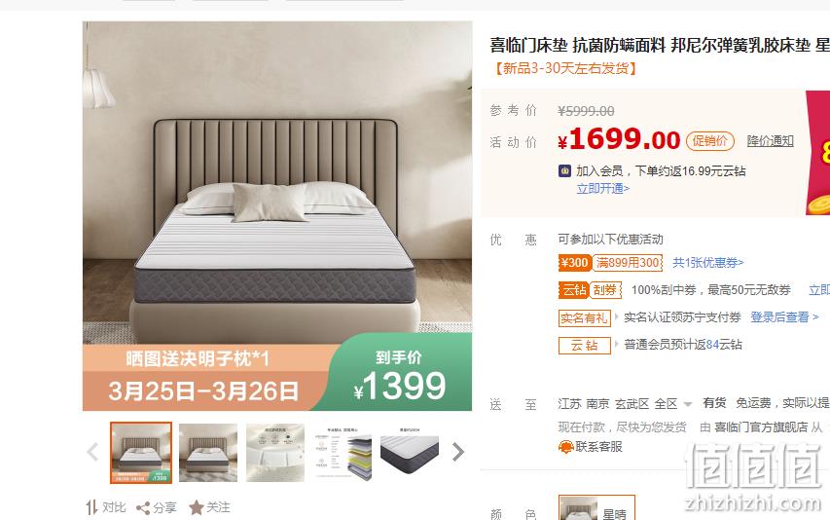830x520 pixels.
Task: Click the 联系客服 customer service icon
Action: 566,448
